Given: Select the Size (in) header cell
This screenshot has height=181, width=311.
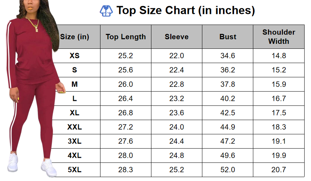Looking at the screenshot, I should pos(75,37).
